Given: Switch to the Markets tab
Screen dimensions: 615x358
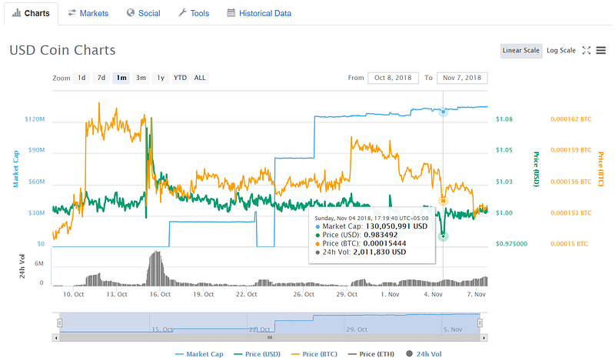Looking at the screenshot, I should 88,13.
